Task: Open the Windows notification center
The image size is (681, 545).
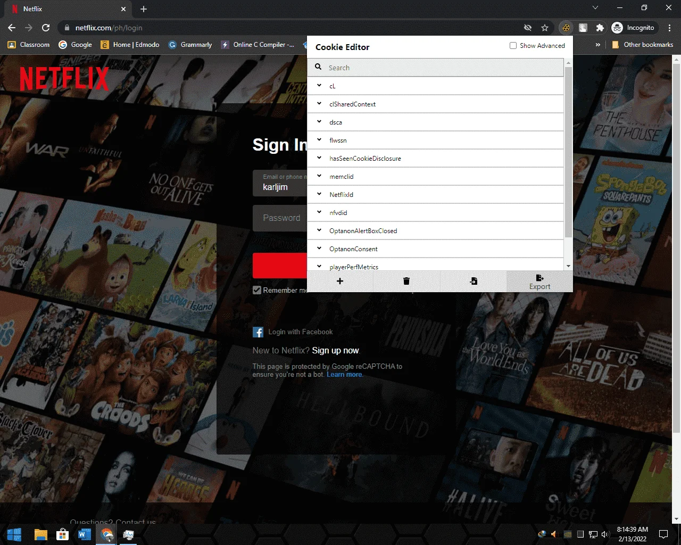Action: [x=663, y=534]
